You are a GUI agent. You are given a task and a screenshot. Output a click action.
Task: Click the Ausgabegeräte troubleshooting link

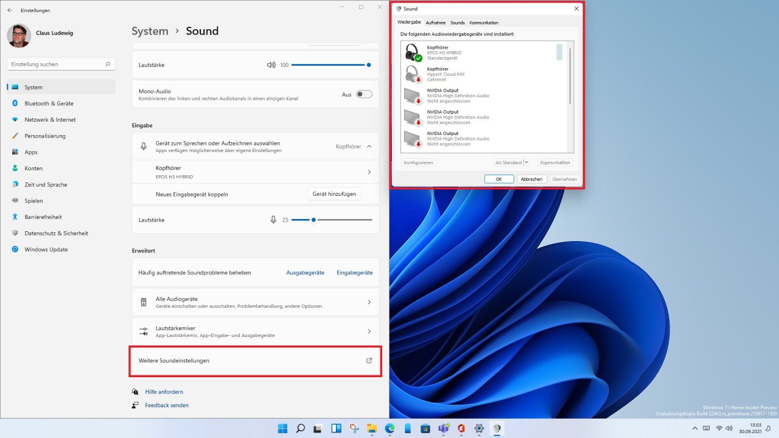point(305,273)
